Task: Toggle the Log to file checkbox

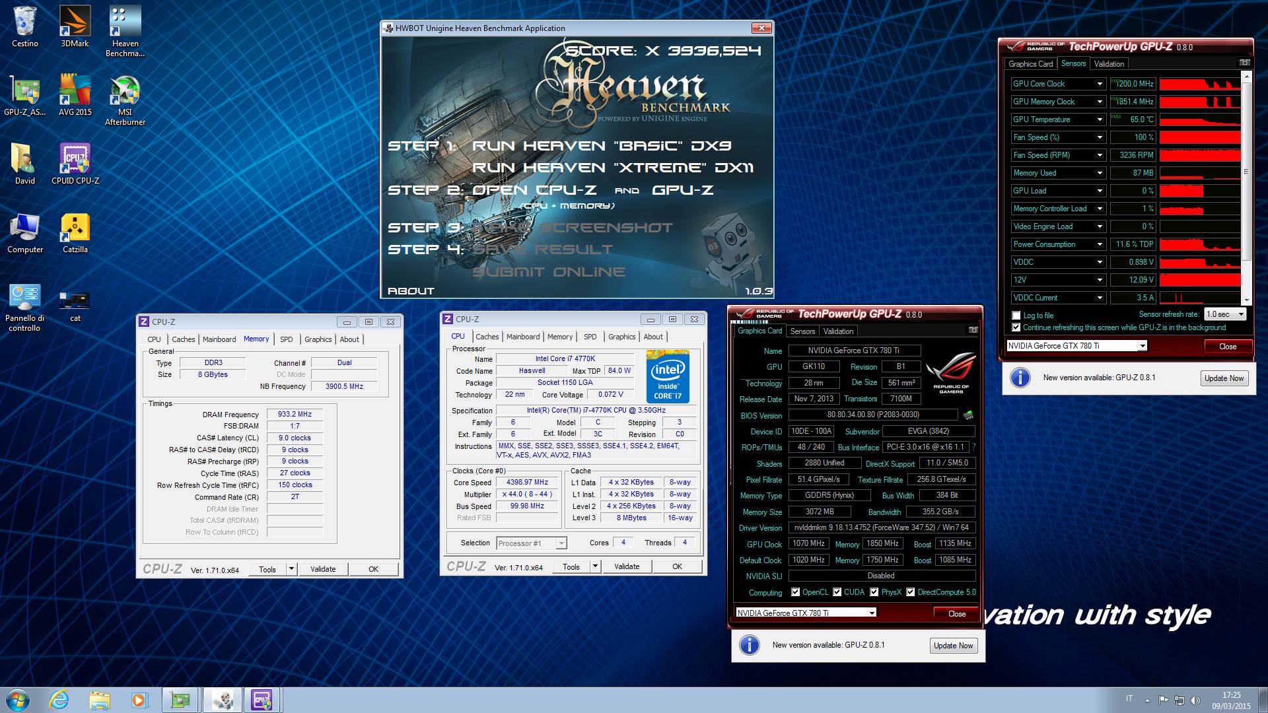Action: point(1016,316)
